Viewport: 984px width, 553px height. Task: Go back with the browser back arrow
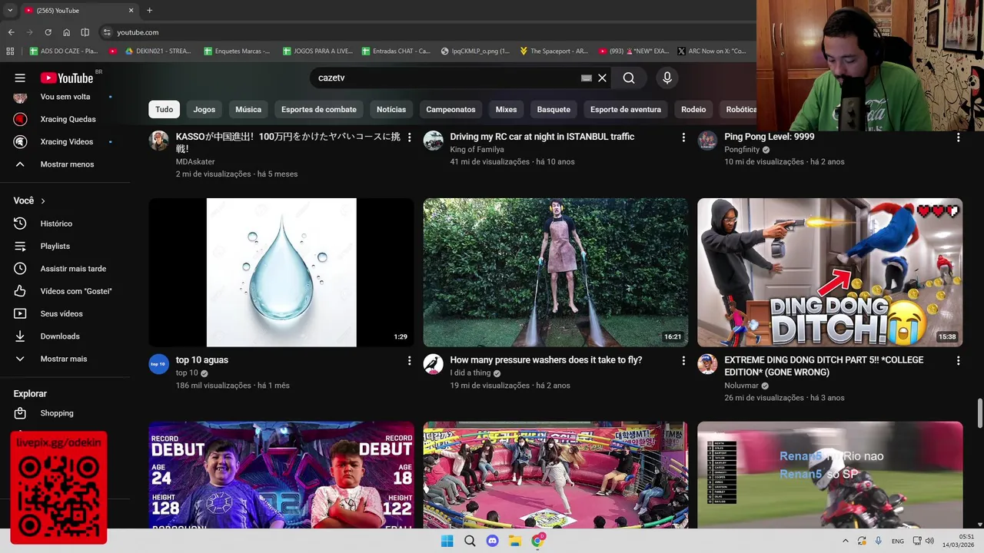tap(11, 32)
